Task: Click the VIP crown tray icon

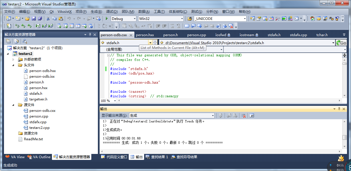Action: (341, 158)
